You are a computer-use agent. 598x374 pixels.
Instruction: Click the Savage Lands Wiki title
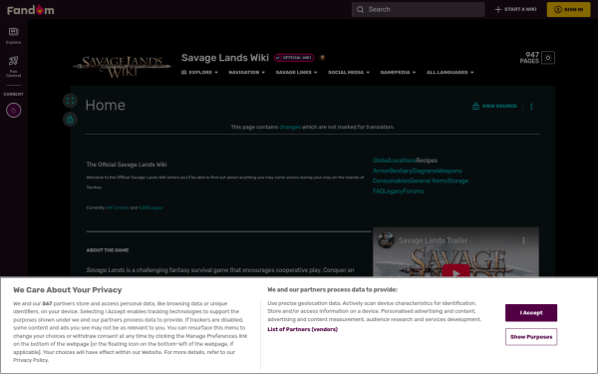click(x=225, y=58)
